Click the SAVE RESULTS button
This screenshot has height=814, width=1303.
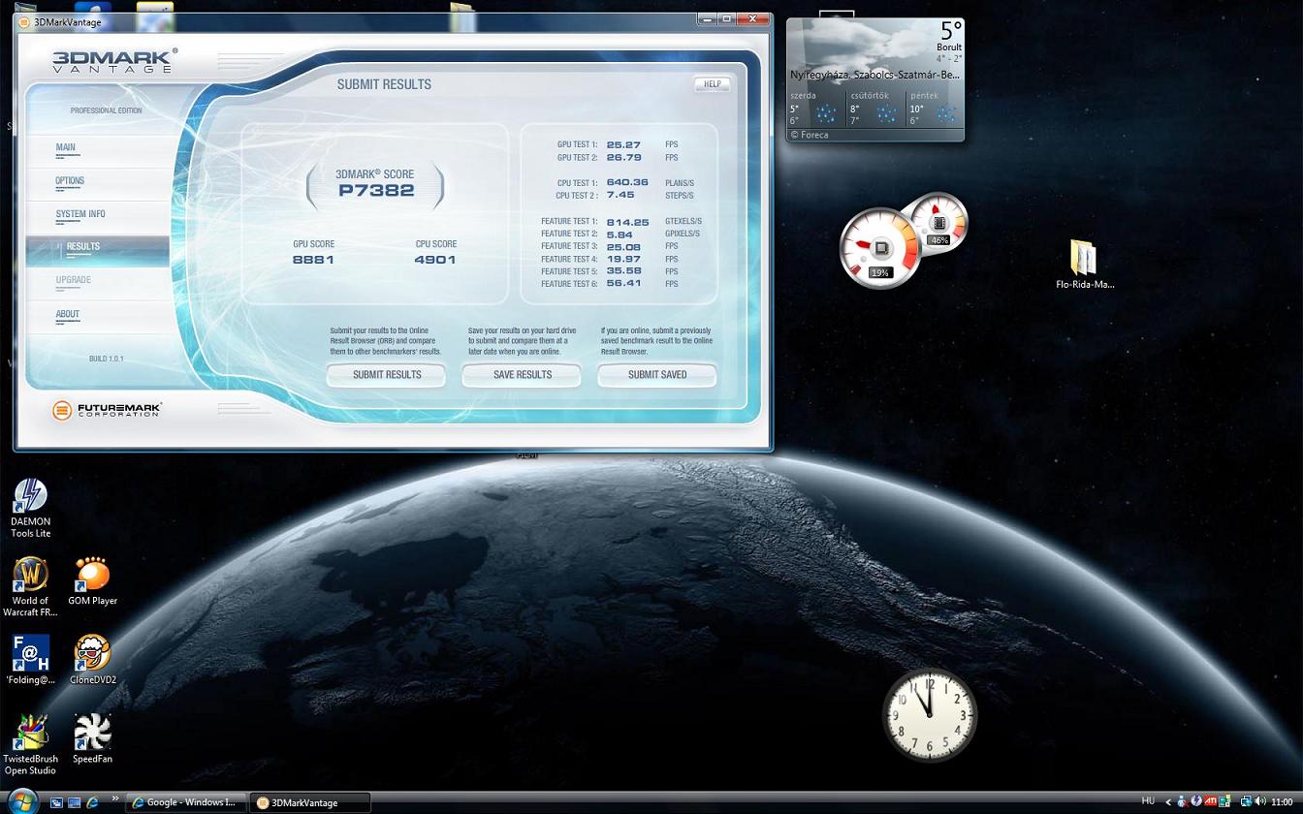coord(522,375)
